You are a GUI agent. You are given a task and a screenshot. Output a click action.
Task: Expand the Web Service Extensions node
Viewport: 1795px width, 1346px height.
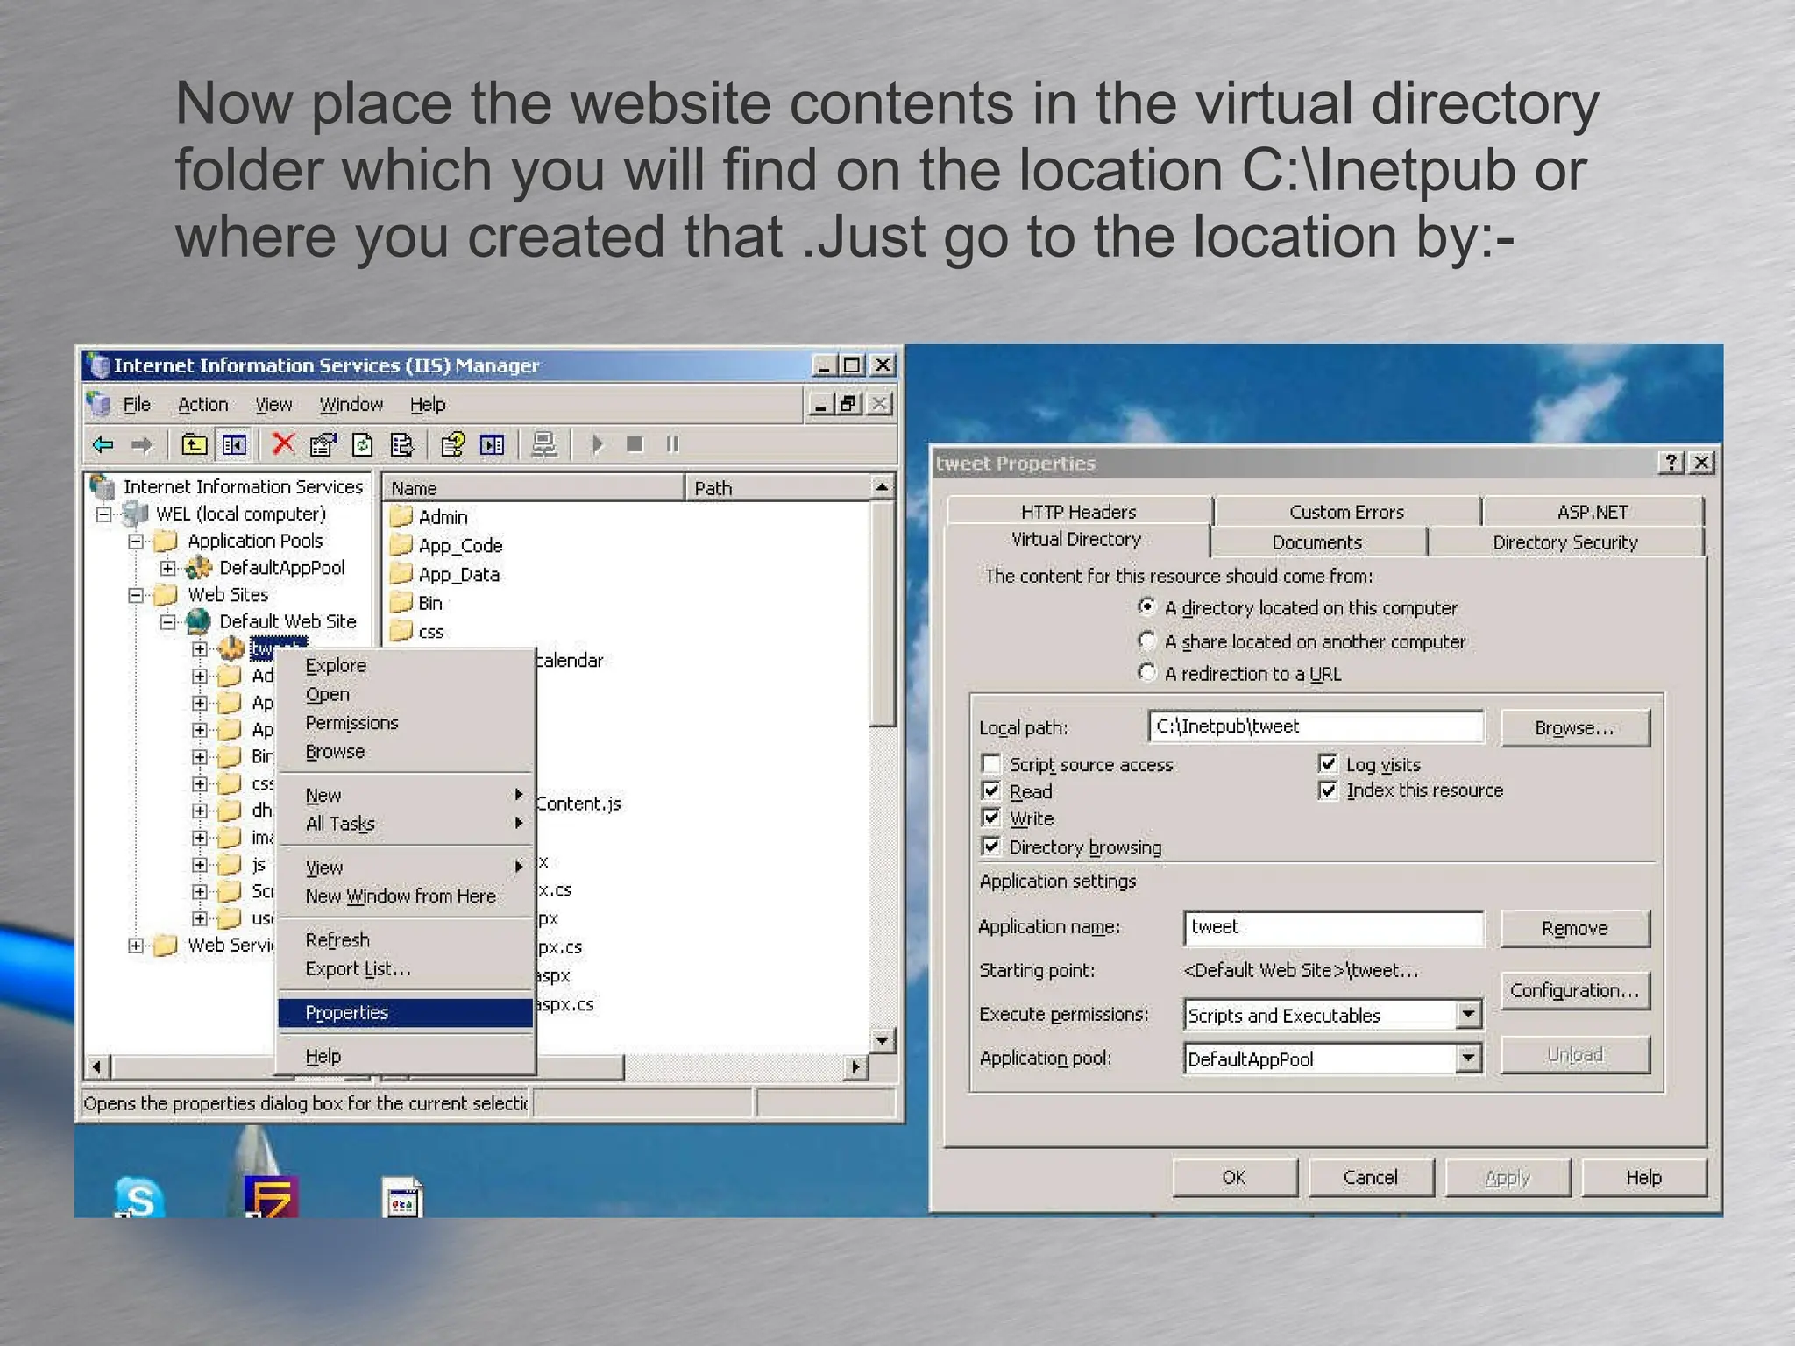[136, 946]
